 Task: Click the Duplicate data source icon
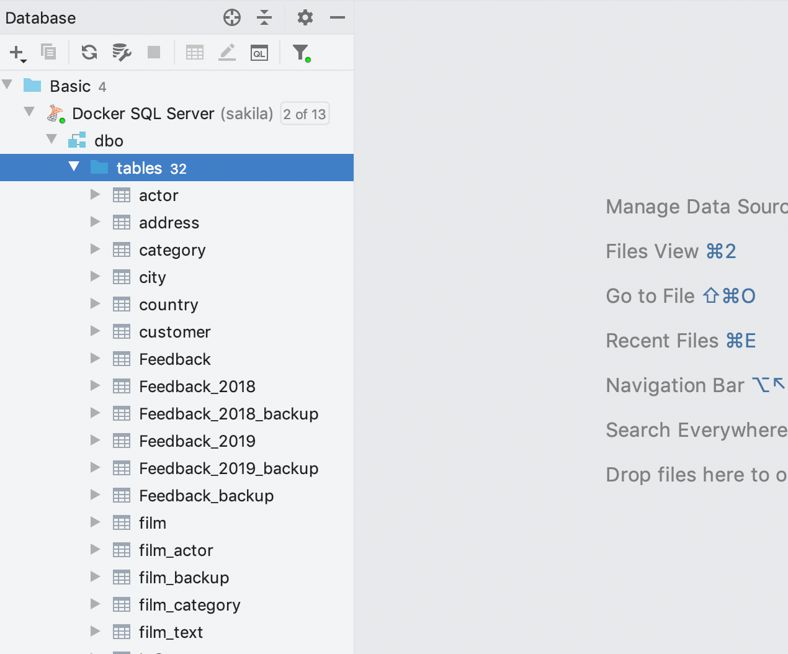[48, 52]
